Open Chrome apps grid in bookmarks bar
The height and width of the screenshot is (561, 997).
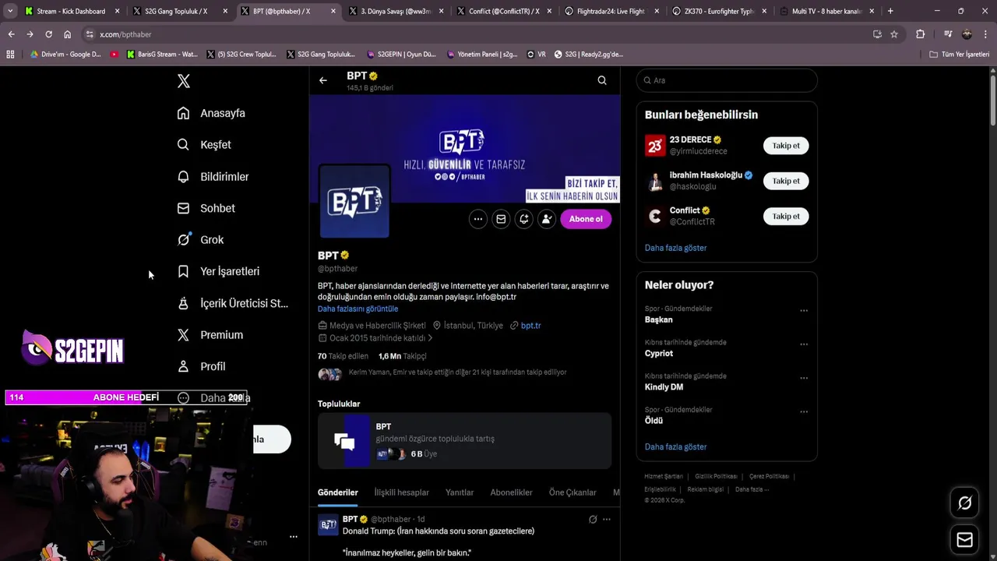(10, 55)
